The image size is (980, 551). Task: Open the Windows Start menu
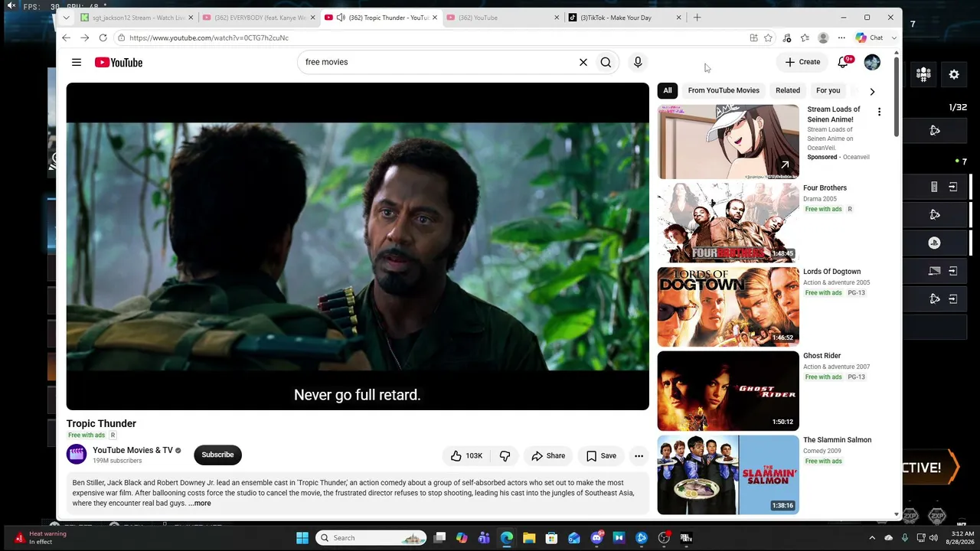[x=302, y=538]
